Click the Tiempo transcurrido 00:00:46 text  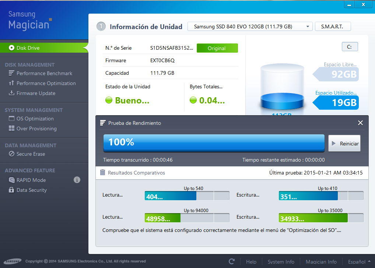(138, 160)
